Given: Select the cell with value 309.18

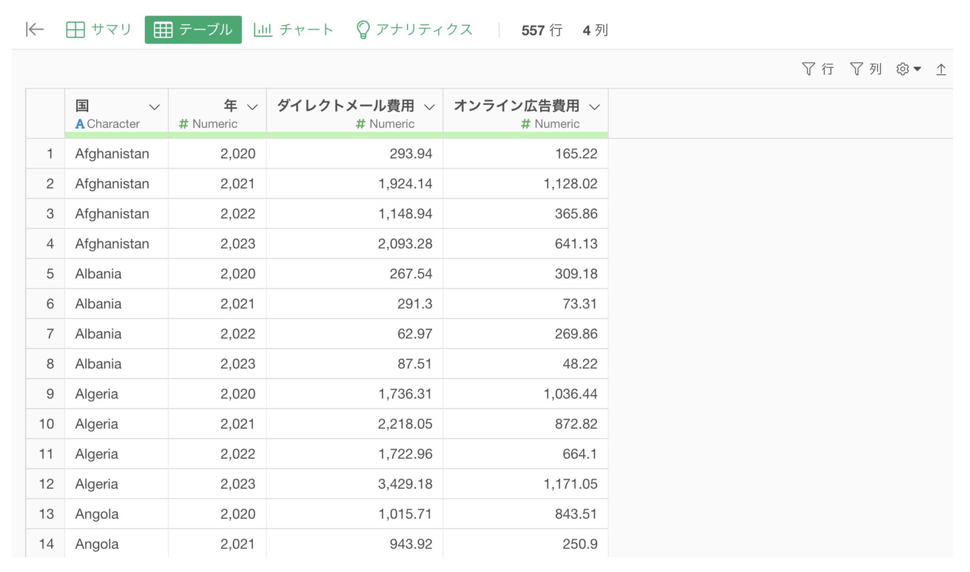Looking at the screenshot, I should tap(525, 273).
